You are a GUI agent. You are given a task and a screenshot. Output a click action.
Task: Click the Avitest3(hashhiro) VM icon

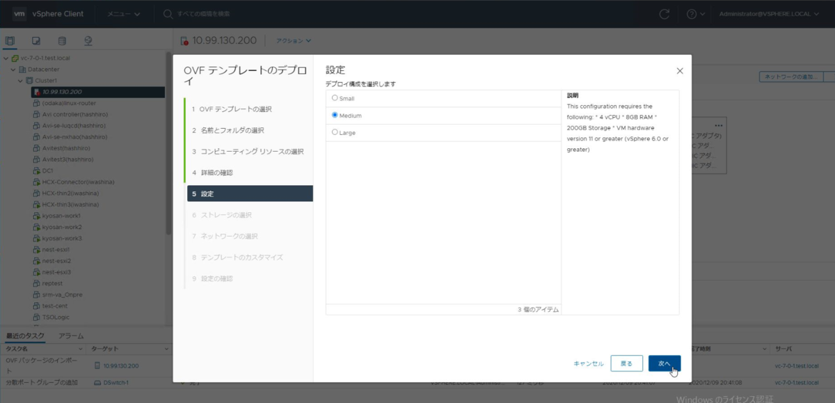(37, 159)
